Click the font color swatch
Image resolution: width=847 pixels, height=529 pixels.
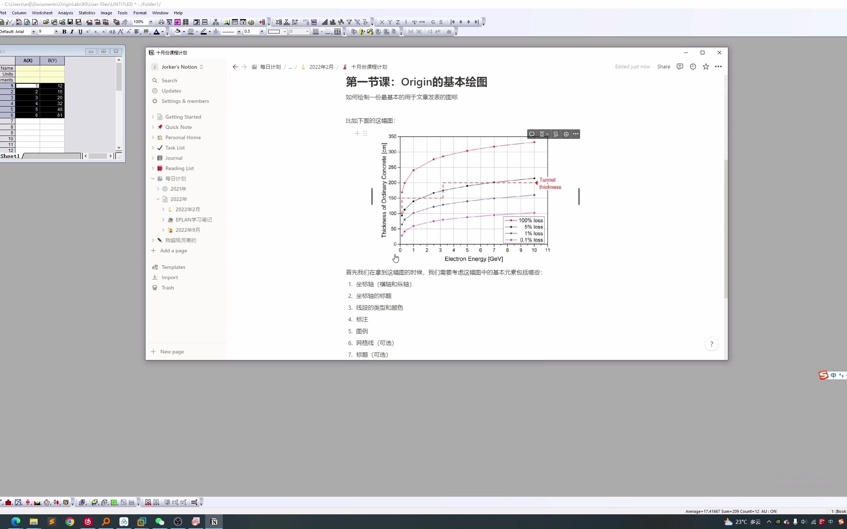coord(156,31)
